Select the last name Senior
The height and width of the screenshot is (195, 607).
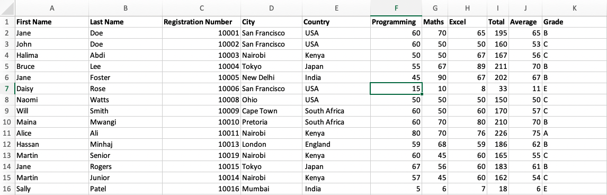[126, 156]
